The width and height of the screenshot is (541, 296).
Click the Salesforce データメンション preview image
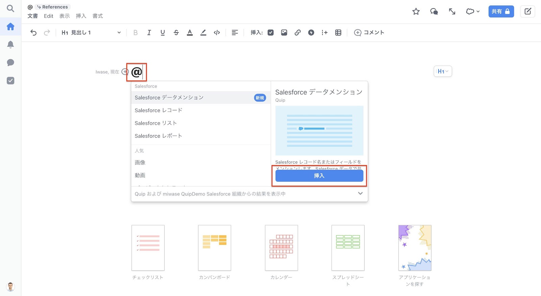tap(319, 131)
